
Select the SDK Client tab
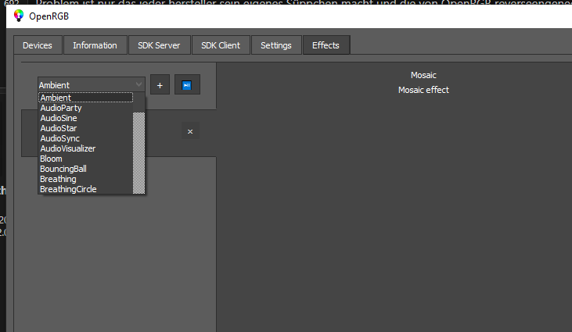(x=221, y=45)
